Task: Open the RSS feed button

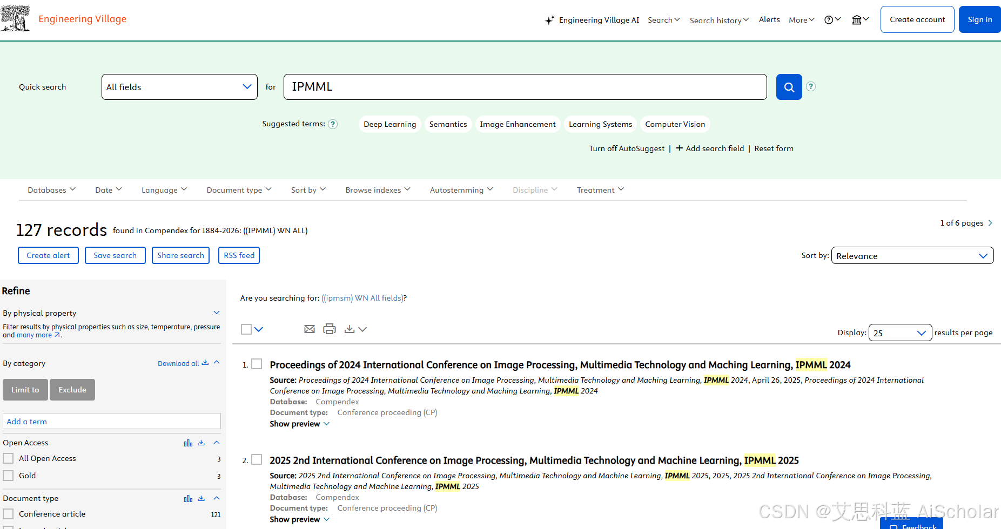Action: pyautogui.click(x=239, y=255)
